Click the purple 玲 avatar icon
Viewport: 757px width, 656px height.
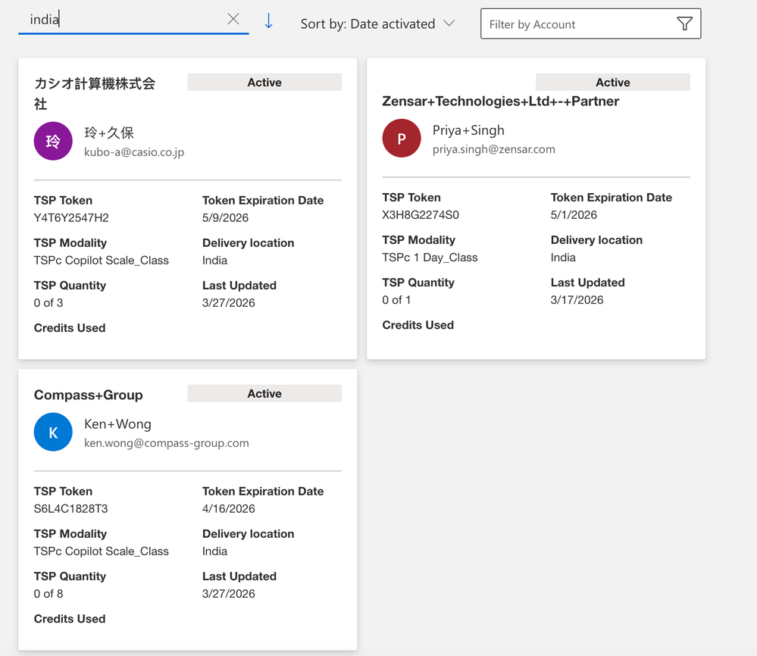click(53, 141)
